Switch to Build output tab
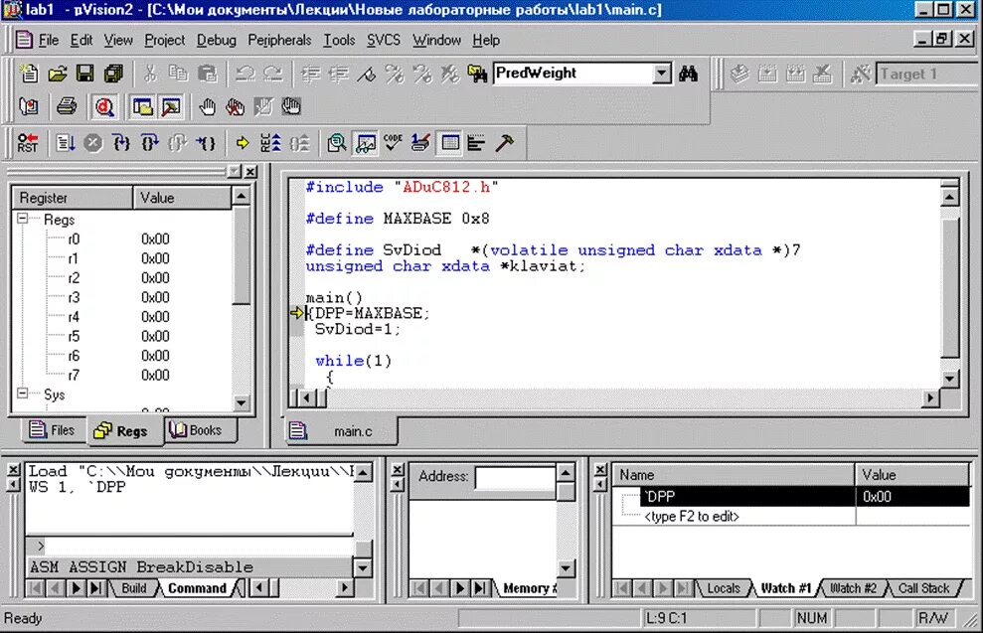Viewport: 983px width, 633px height. pos(133,588)
